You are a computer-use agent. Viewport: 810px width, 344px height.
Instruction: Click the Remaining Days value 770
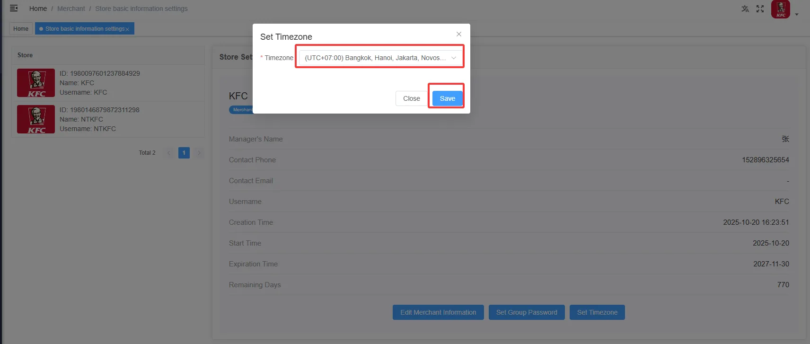click(783, 285)
